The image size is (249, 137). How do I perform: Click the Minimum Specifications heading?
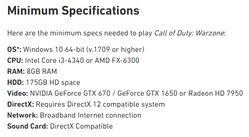click(73, 11)
